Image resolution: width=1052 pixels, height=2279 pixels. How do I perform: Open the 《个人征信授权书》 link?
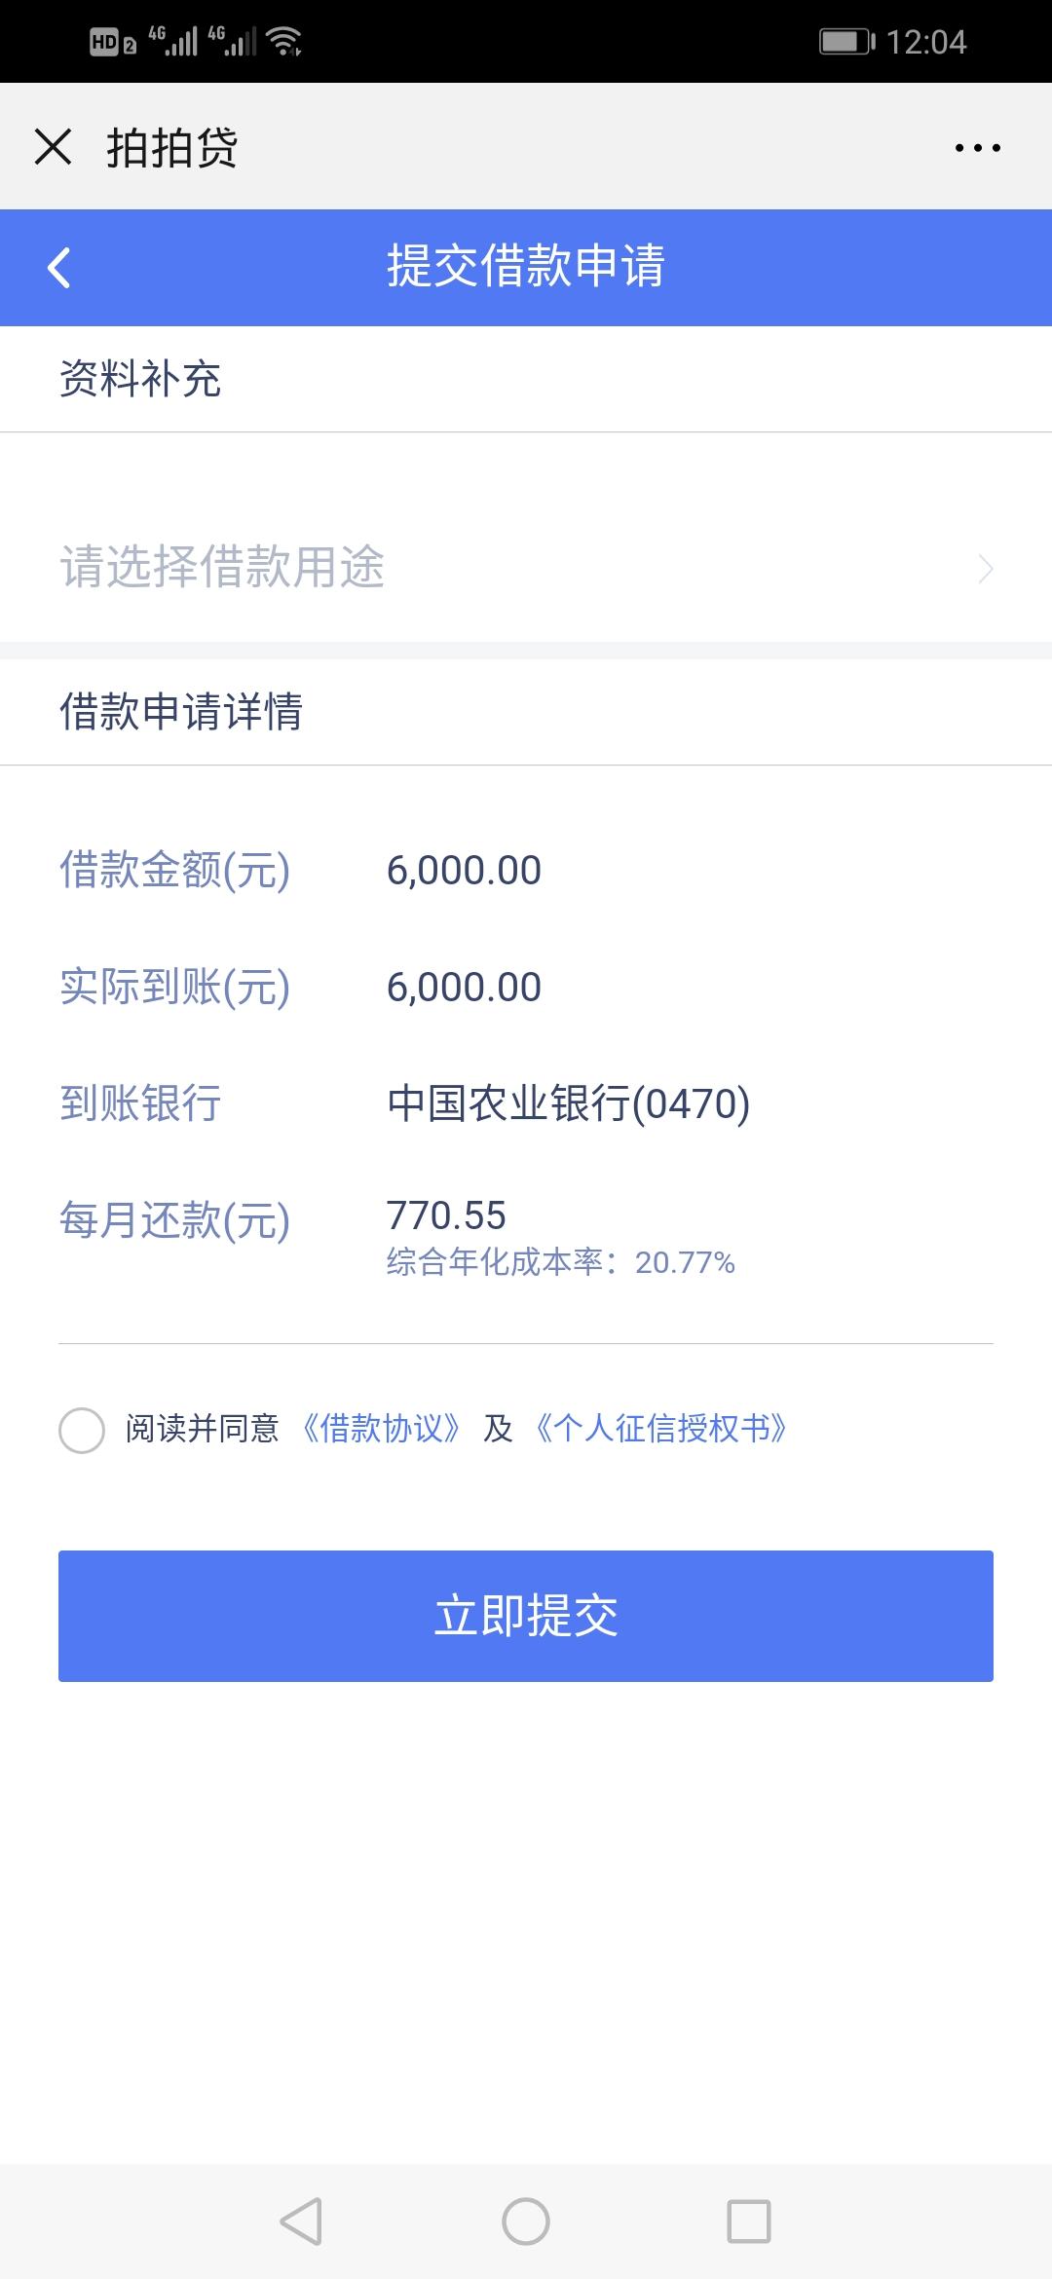[660, 1429]
